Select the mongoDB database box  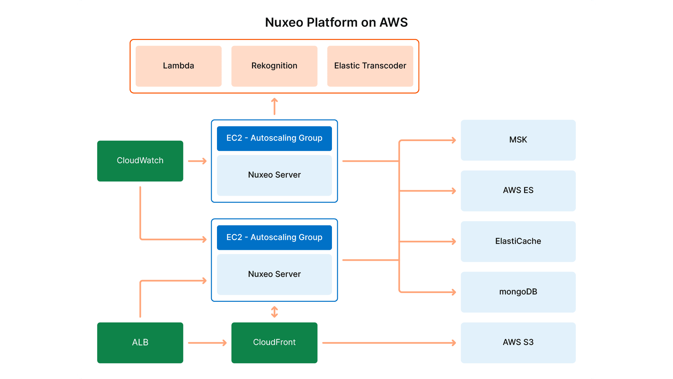[x=518, y=292]
